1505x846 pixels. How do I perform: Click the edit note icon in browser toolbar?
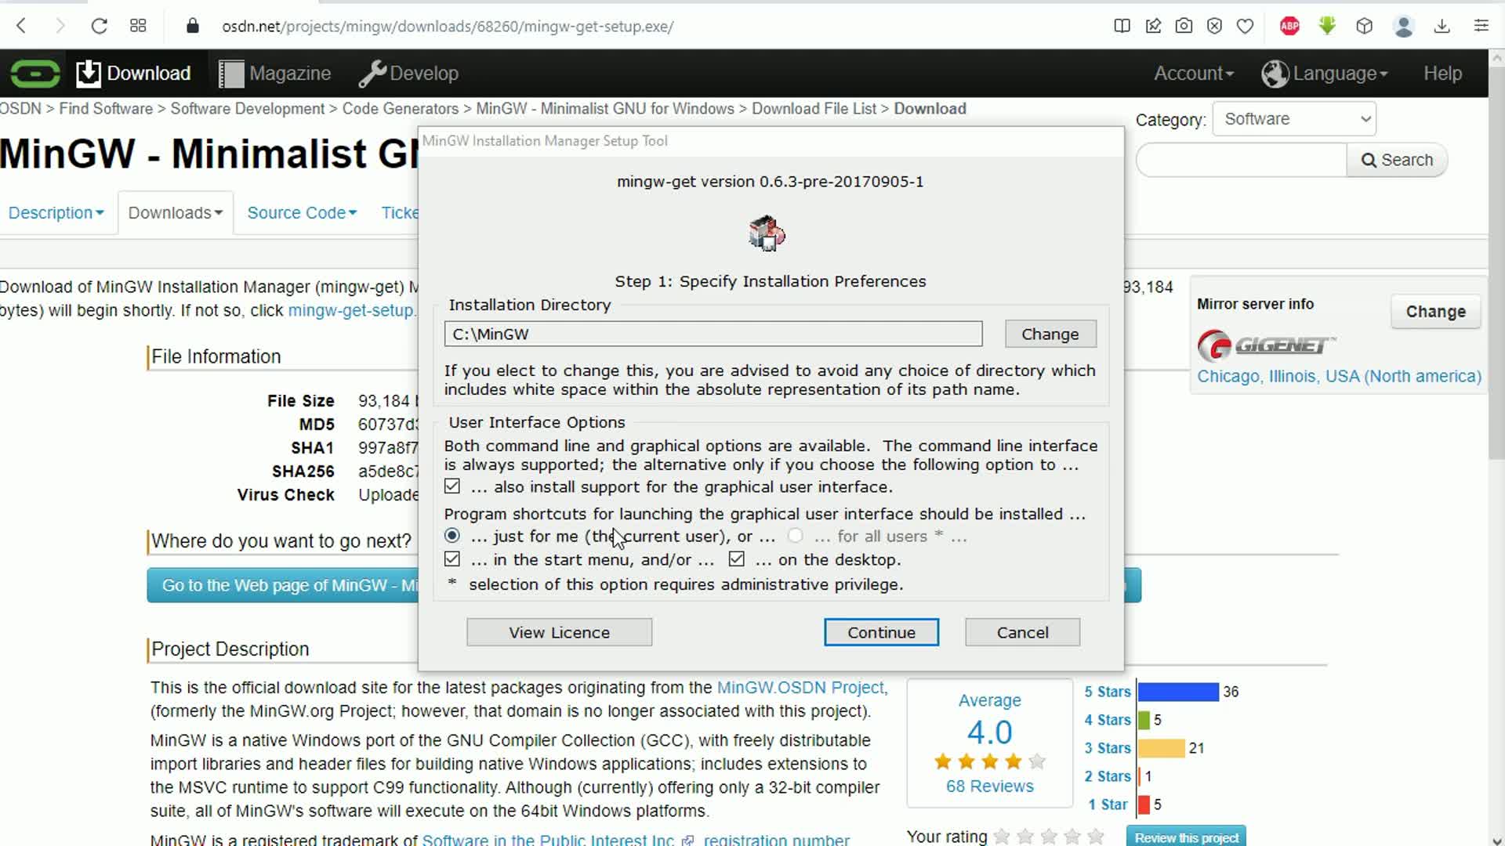pyautogui.click(x=1153, y=26)
